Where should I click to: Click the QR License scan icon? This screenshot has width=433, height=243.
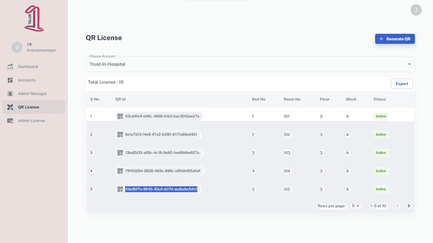pyautogui.click(x=10, y=107)
